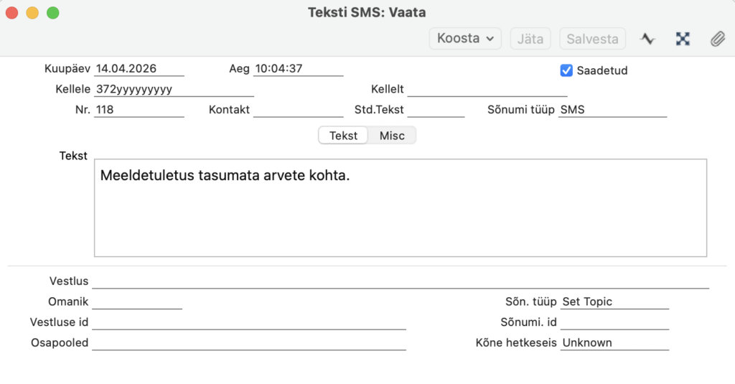735x384 pixels.
Task: Click the Jäta button
Action: (x=530, y=39)
